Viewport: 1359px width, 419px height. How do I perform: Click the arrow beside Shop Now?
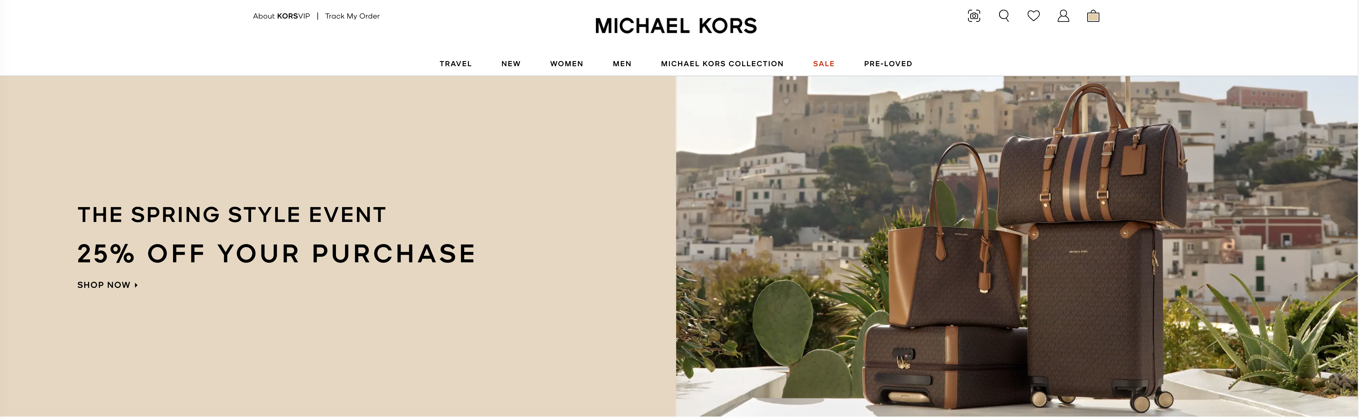pyautogui.click(x=136, y=285)
